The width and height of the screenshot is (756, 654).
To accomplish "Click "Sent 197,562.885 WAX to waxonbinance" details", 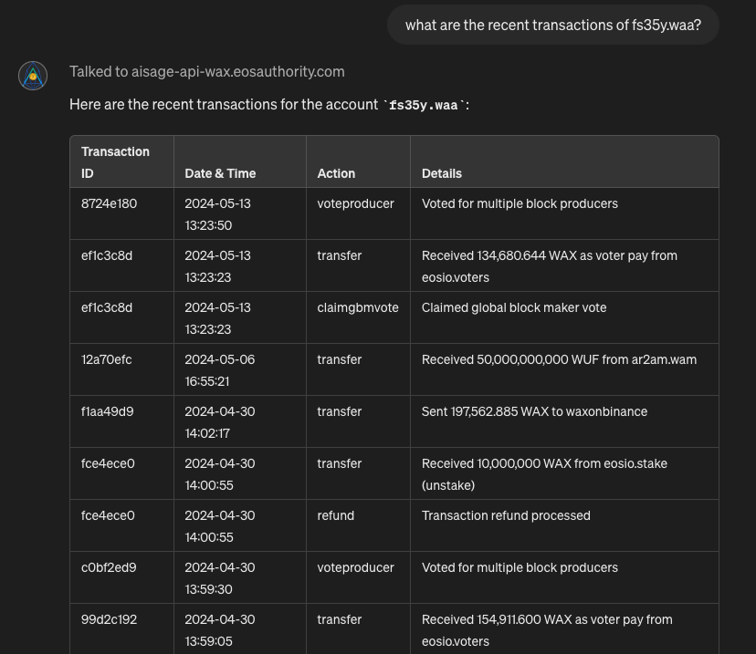I will (534, 411).
